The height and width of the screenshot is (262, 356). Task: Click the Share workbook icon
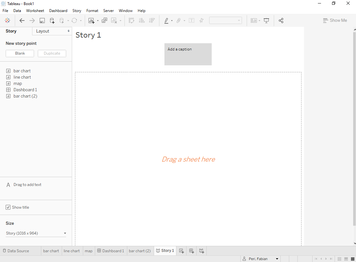(281, 21)
